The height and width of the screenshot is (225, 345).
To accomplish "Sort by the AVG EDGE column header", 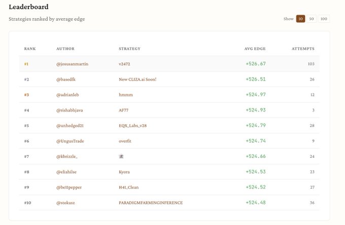I will (x=255, y=49).
